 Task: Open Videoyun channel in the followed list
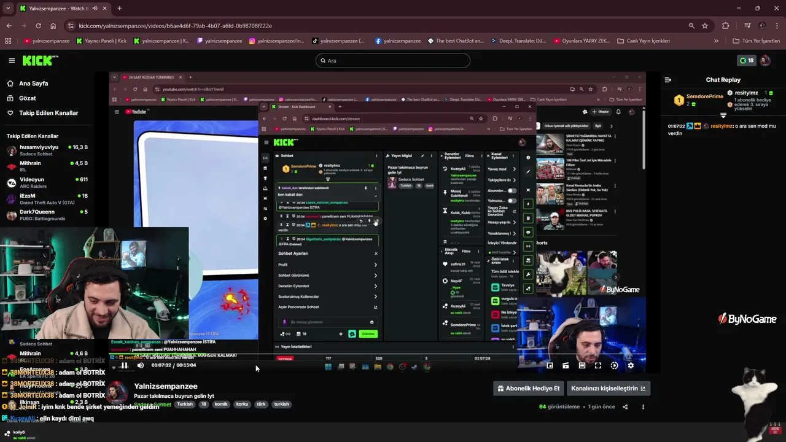click(x=47, y=182)
